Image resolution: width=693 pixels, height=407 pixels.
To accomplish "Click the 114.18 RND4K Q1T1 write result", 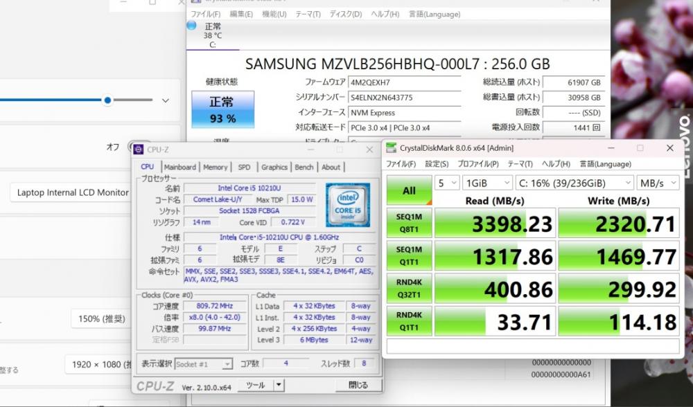I will pyautogui.click(x=619, y=321).
